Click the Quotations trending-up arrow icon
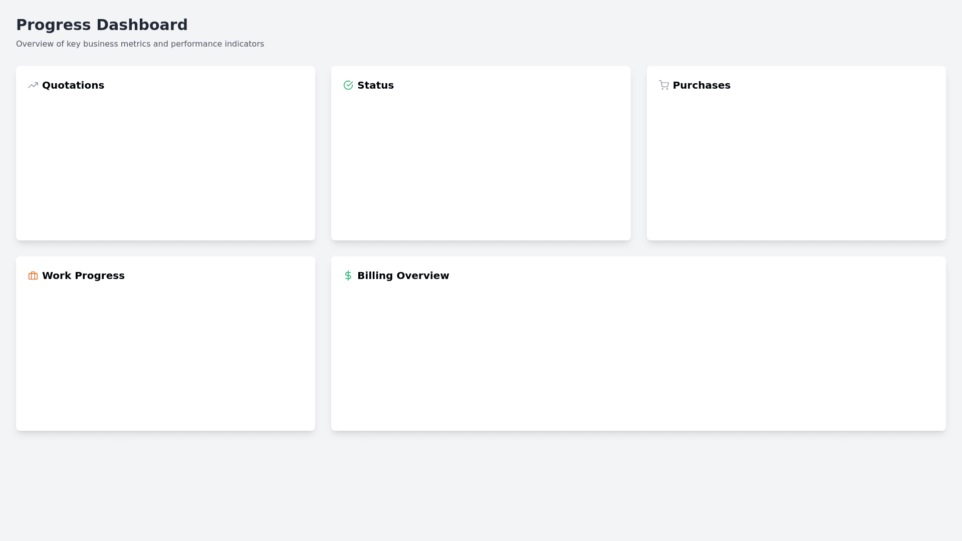The height and width of the screenshot is (541, 962). tap(33, 85)
